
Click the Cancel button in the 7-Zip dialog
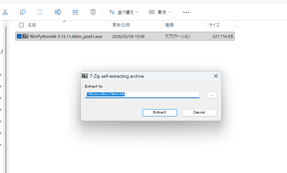click(199, 112)
